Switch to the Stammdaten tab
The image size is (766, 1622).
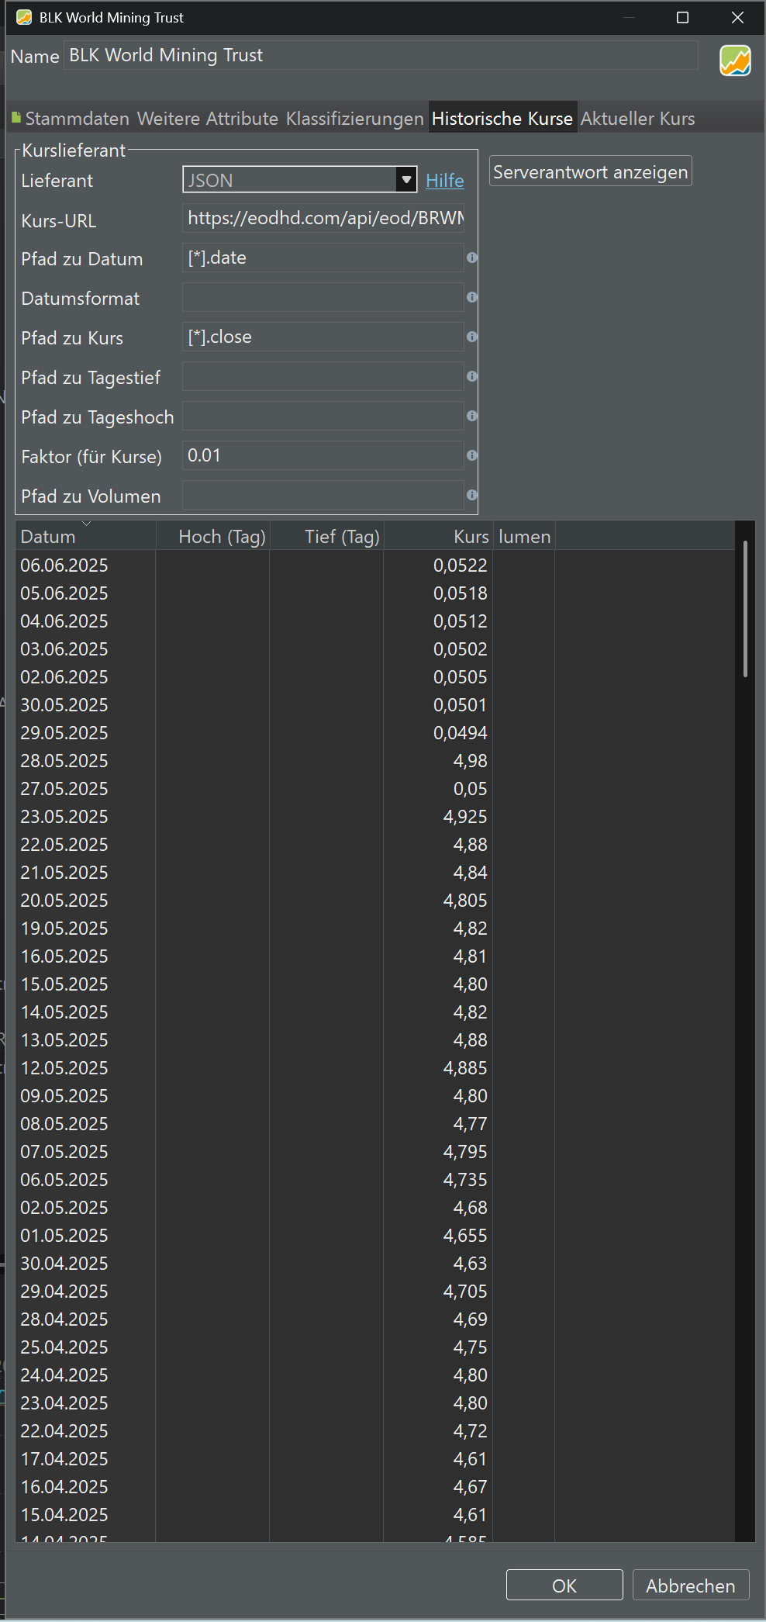tap(70, 119)
